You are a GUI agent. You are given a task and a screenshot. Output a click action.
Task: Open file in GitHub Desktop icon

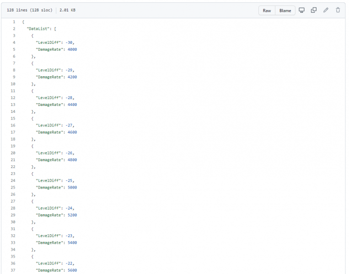301,10
